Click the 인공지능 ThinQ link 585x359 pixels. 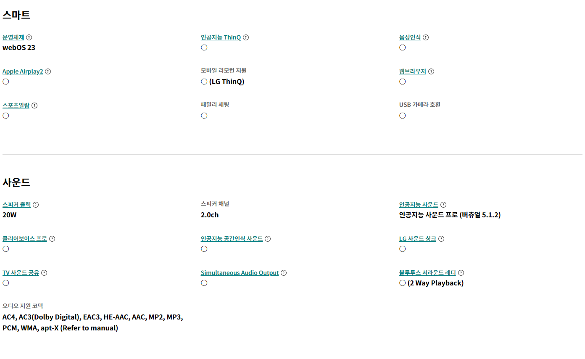(x=221, y=37)
